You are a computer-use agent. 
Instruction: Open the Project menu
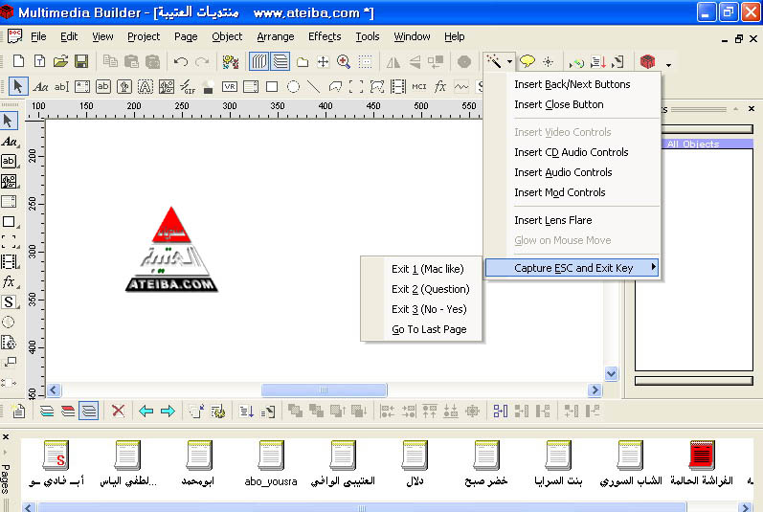coord(144,36)
